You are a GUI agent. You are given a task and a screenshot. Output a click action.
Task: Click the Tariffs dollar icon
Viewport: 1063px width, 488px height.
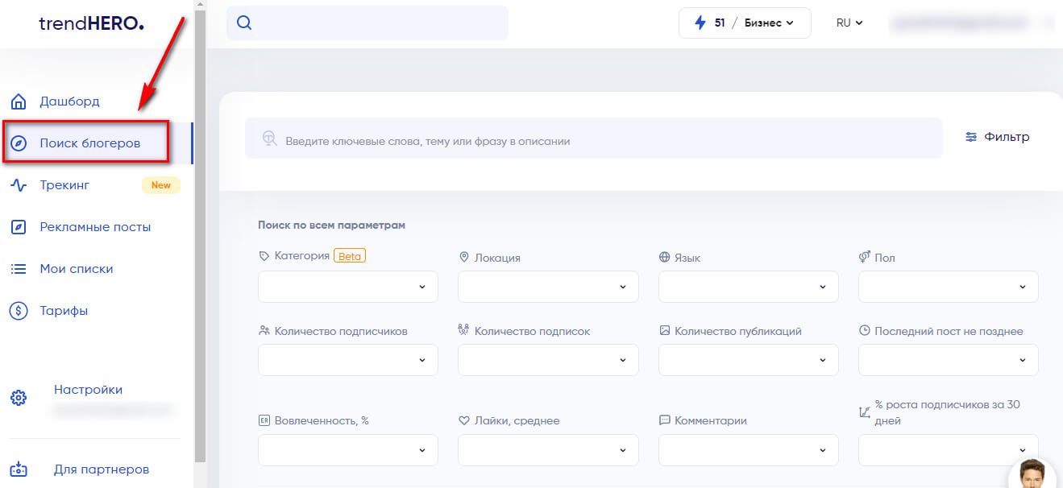(19, 311)
